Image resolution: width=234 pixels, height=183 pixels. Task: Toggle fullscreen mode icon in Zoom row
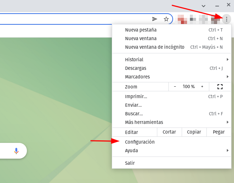pyautogui.click(x=220, y=87)
